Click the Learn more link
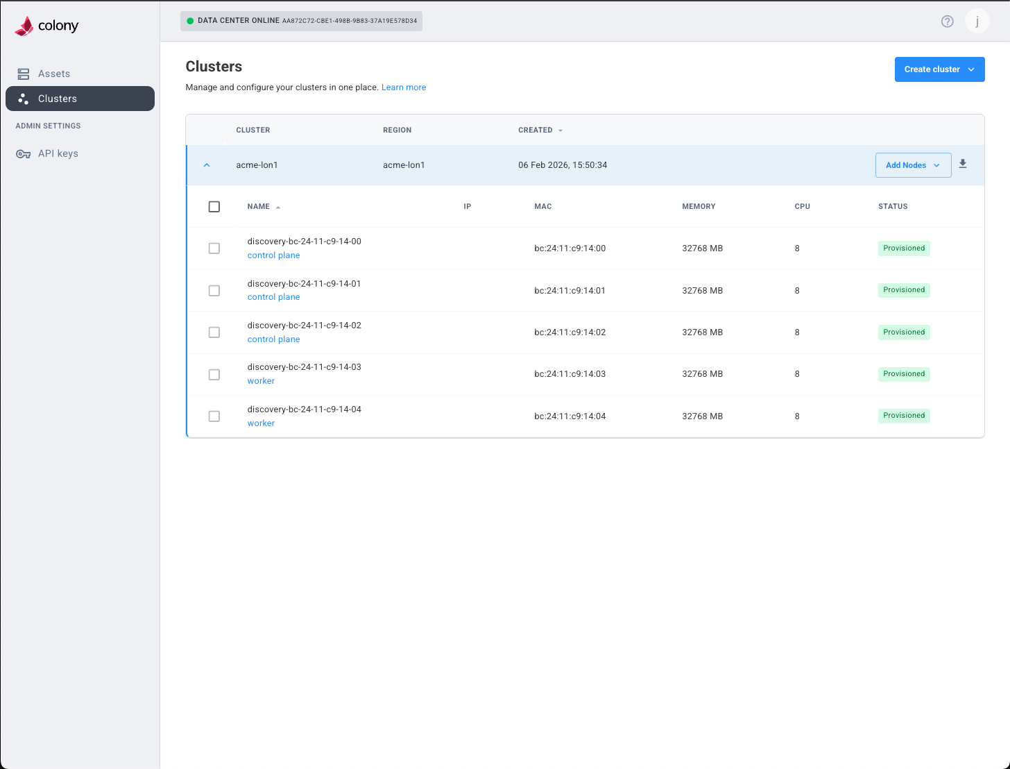 coord(404,87)
